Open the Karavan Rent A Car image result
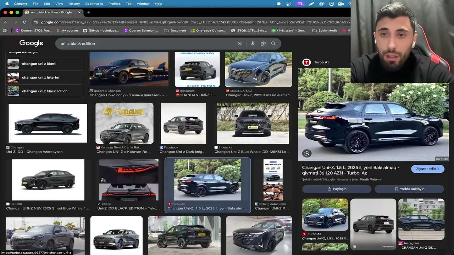Screen dimensions: 454x255 124,123
